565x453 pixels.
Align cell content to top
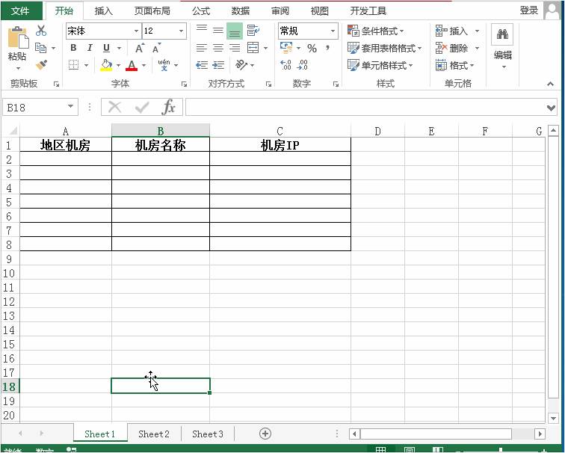click(x=202, y=30)
